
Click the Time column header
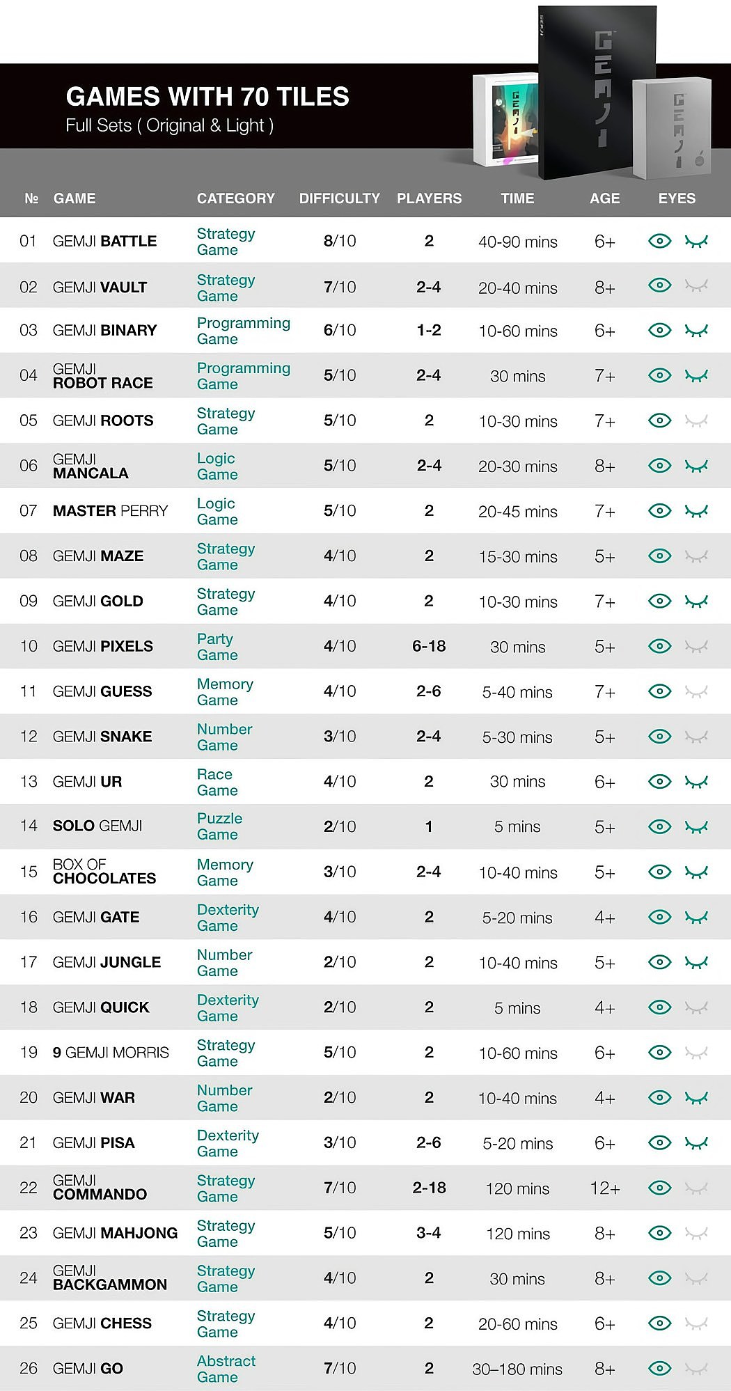pos(517,198)
